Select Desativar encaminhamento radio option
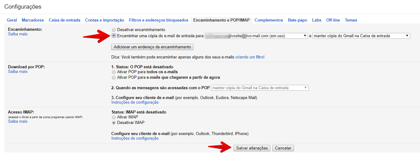The height and width of the screenshot is (155, 420). point(114,30)
